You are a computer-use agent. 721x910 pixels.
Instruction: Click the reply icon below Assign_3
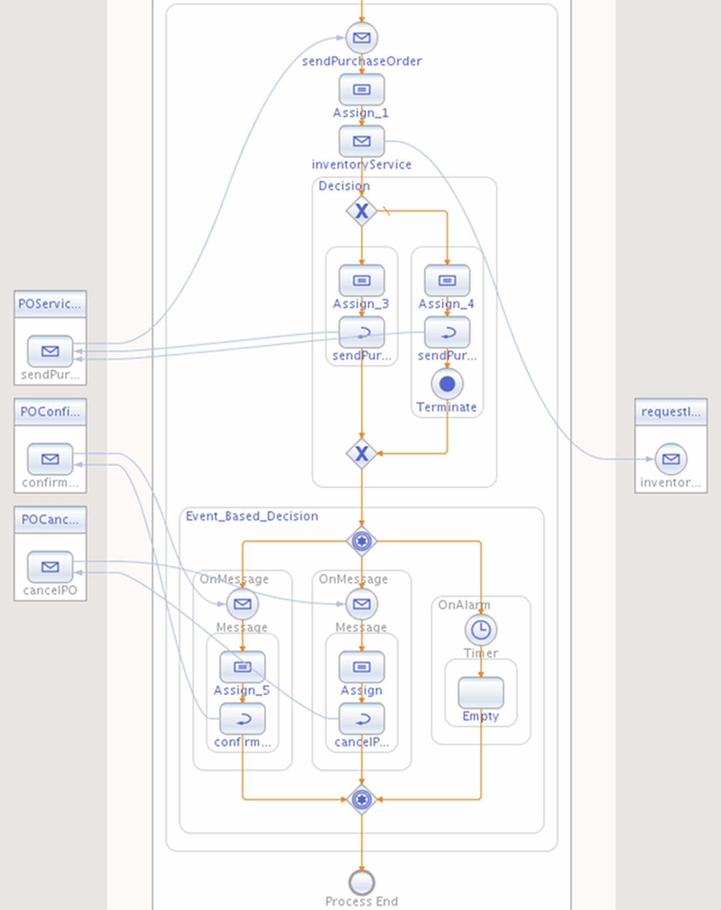tap(362, 332)
